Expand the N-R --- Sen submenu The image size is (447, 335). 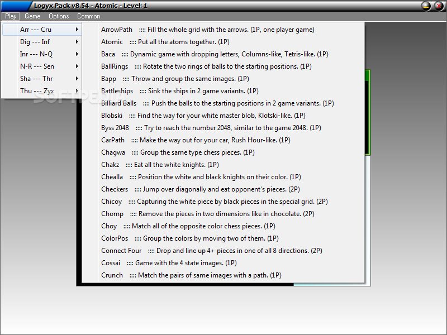coord(42,66)
